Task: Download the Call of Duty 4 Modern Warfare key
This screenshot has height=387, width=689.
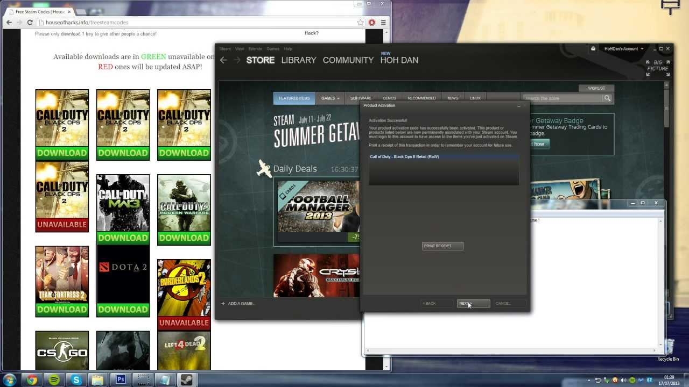Action: point(184,238)
